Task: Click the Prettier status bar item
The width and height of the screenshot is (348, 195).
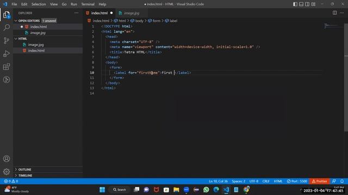Action: tap(319, 181)
